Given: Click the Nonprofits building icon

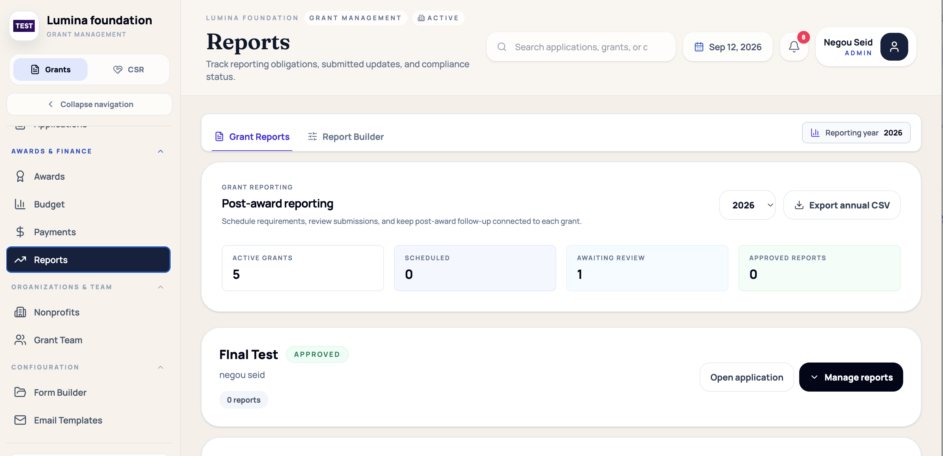Looking at the screenshot, I should tap(20, 312).
